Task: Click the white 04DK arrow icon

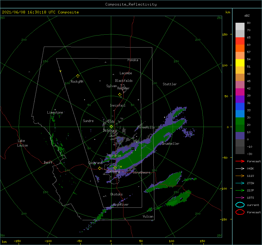Action: [x=240, y=169]
